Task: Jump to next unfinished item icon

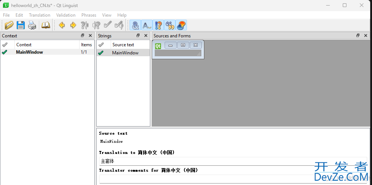Action: click(x=96, y=25)
